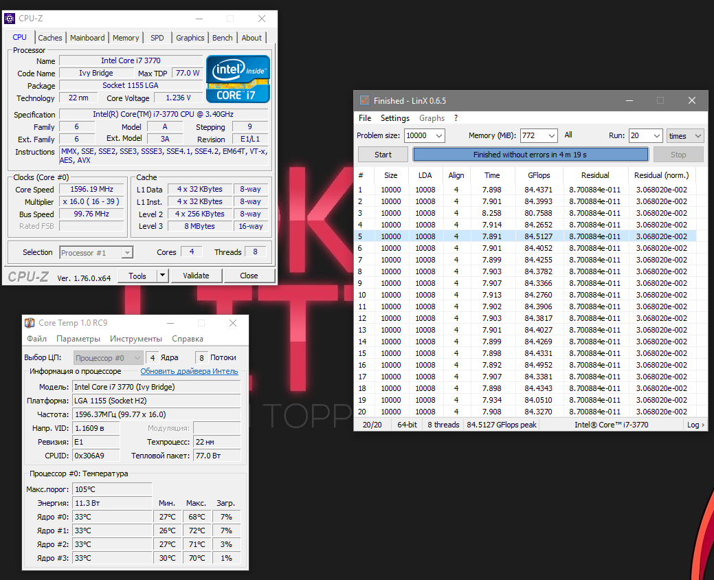
Task: Click the Ядро #1 temperature value
Action: [x=112, y=531]
